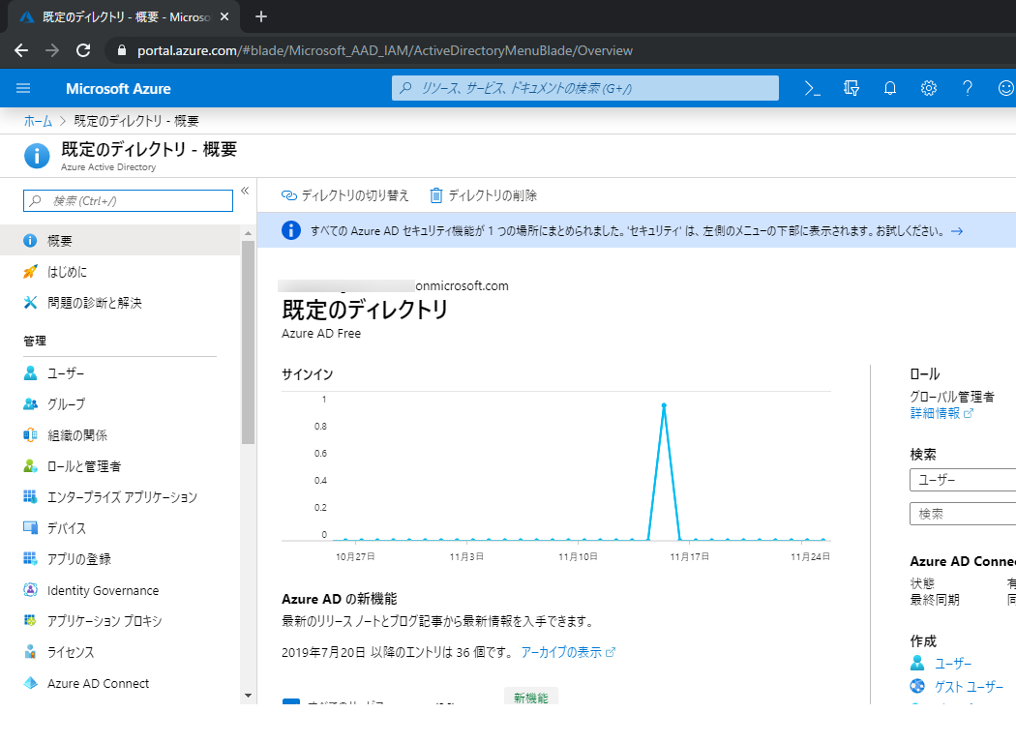Click the Azure AD Connect diamond icon
The height and width of the screenshot is (743, 1016).
tap(30, 683)
